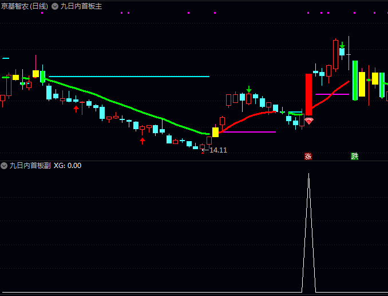The width and height of the screenshot is (388, 296).
Task: Click the white XG signal spike
Action: [308, 233]
